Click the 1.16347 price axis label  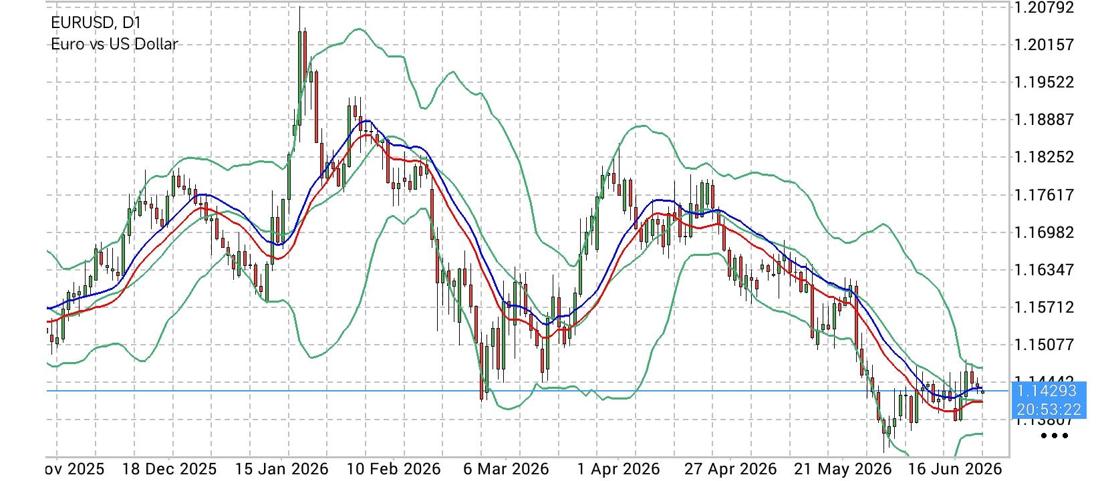(x=1044, y=270)
